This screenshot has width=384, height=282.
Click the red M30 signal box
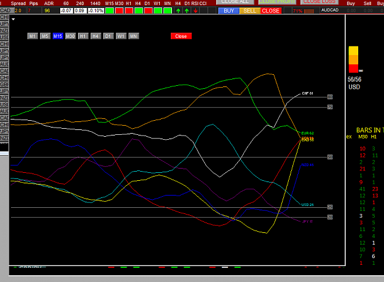(x=119, y=11)
